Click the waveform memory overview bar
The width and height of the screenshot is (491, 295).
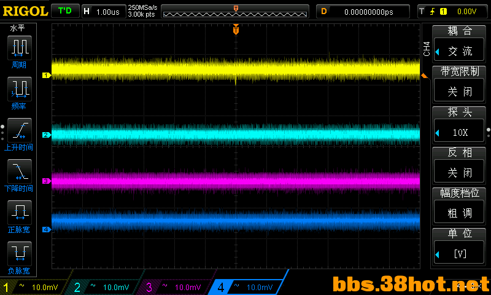[x=235, y=12]
